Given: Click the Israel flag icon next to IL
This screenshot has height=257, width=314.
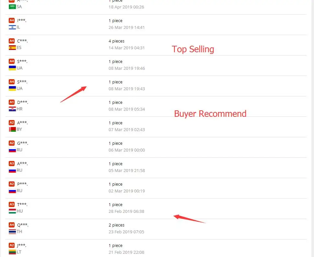Looking at the screenshot, I should point(12,27).
